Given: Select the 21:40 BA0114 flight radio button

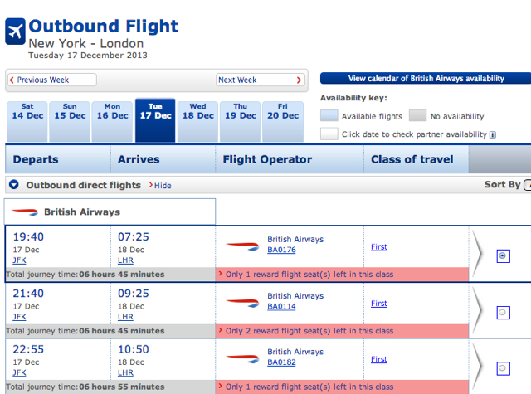Looking at the screenshot, I should pos(503,313).
